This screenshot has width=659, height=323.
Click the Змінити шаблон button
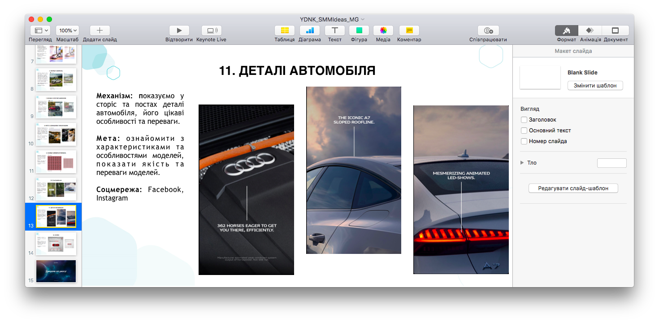tap(595, 86)
